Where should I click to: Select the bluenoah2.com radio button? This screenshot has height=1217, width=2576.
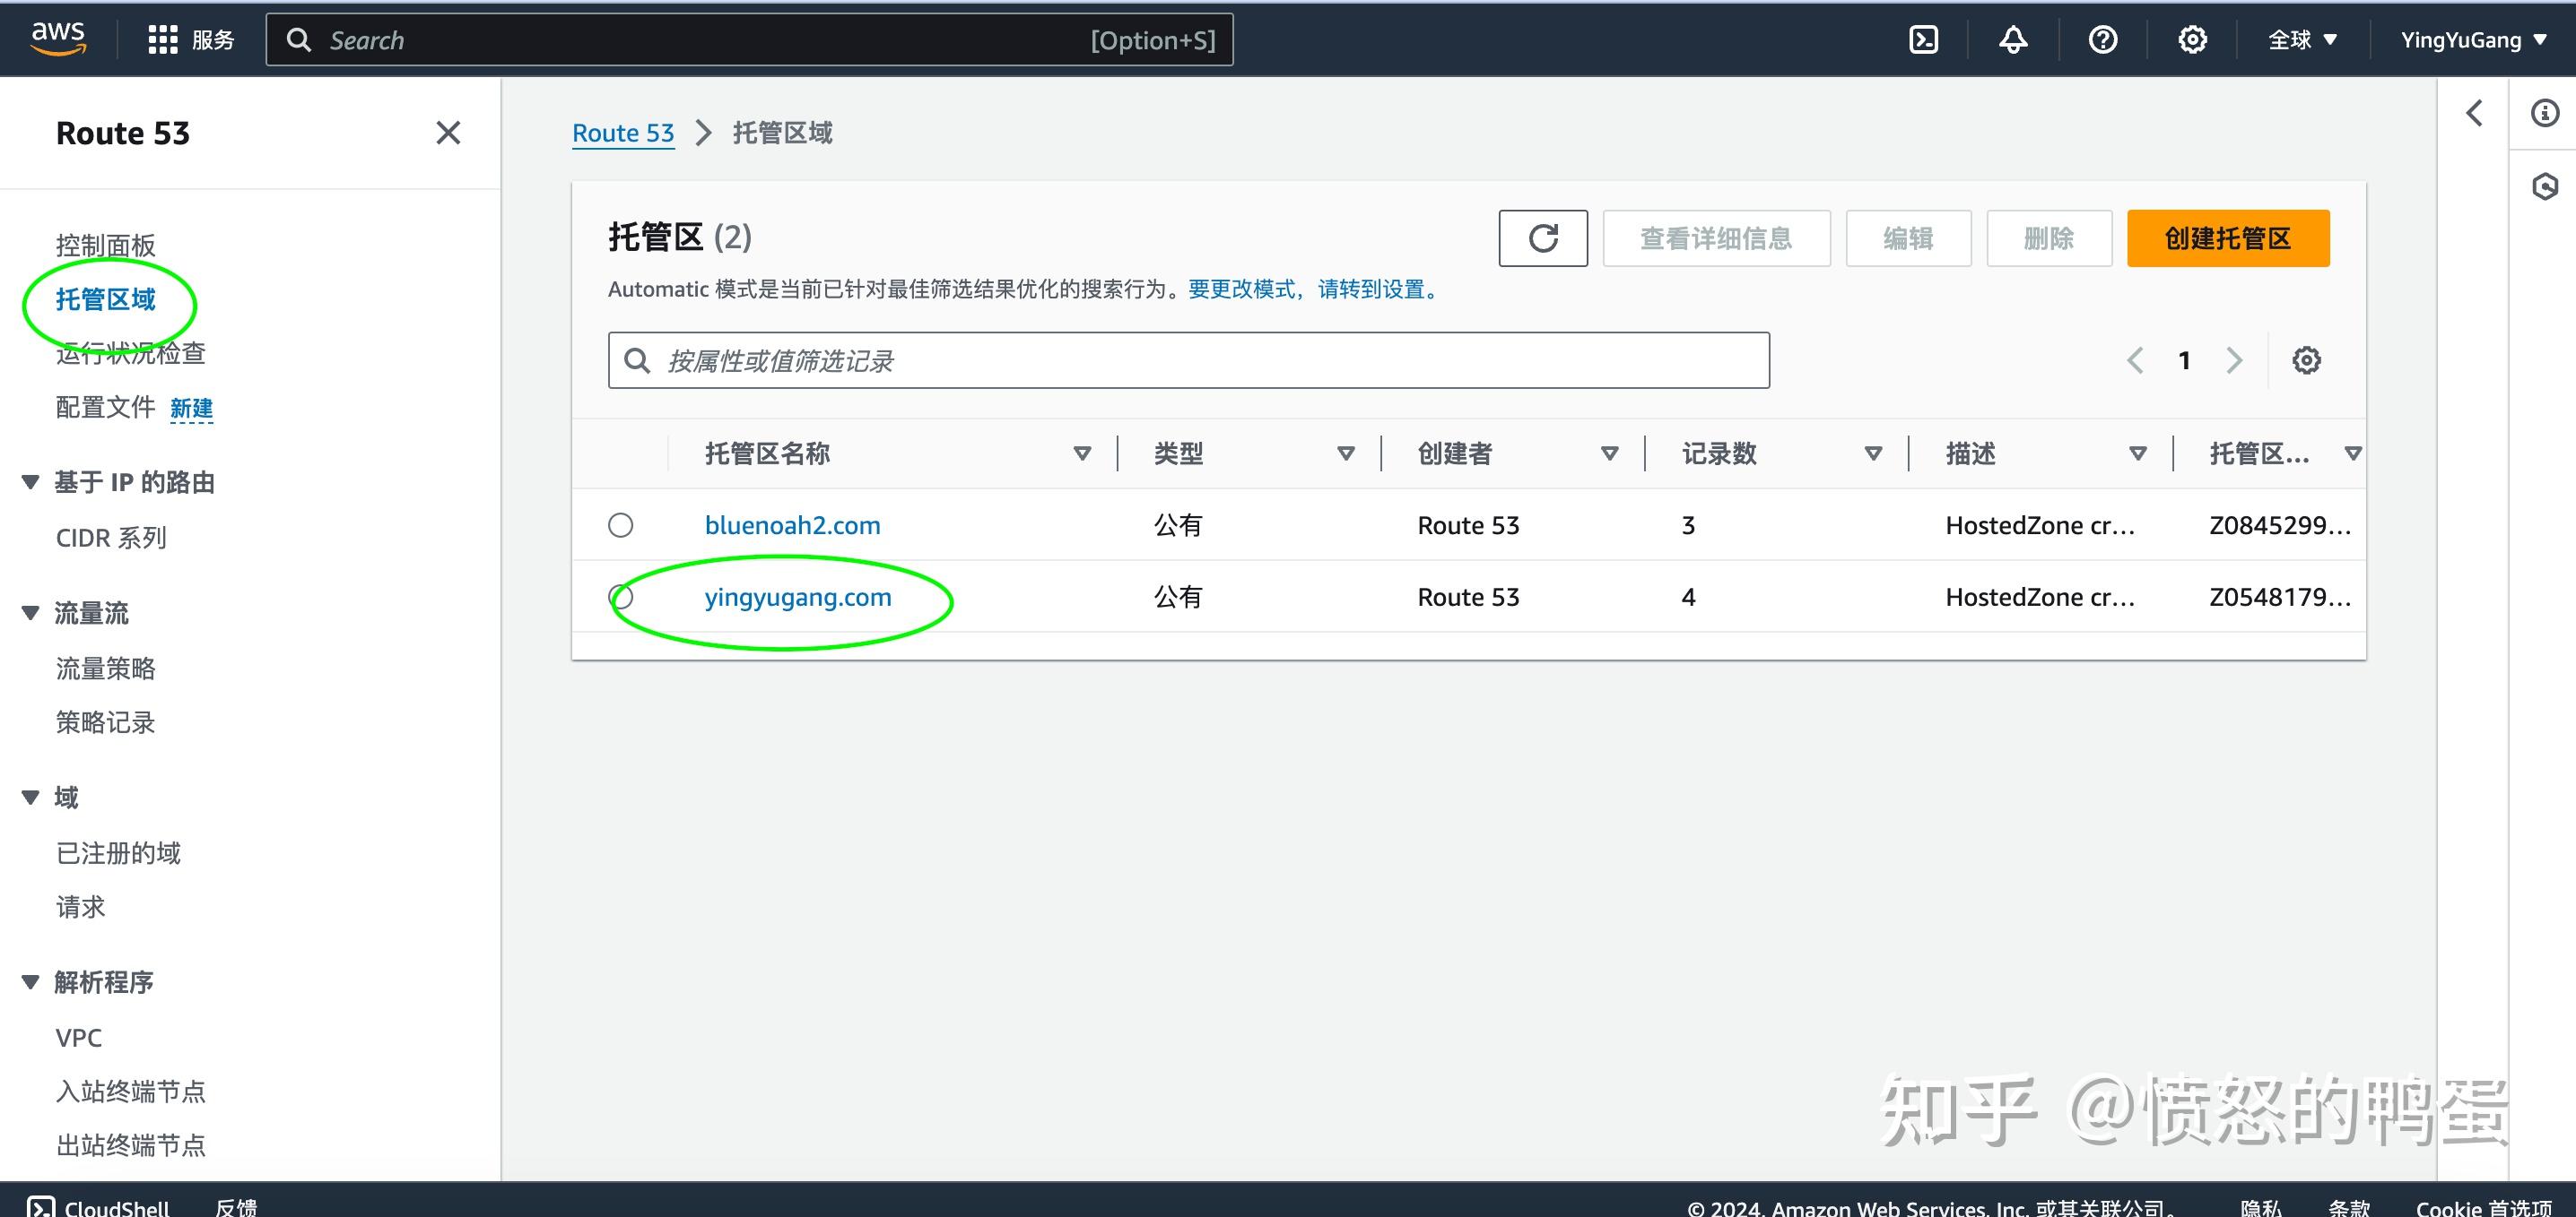(620, 524)
